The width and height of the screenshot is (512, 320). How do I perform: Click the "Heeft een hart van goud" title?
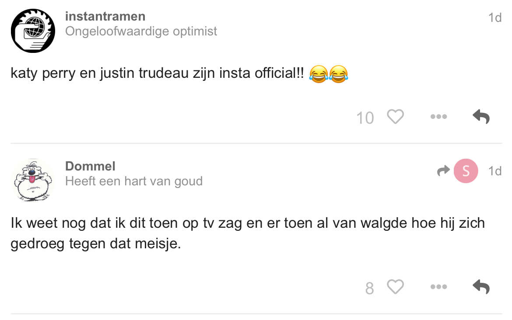133,181
